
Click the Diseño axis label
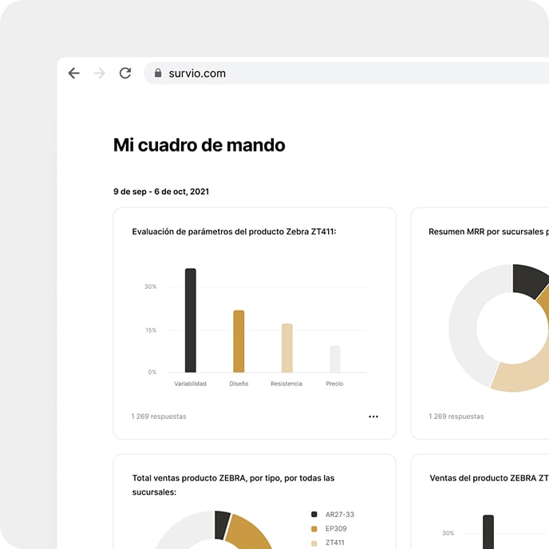[239, 384]
